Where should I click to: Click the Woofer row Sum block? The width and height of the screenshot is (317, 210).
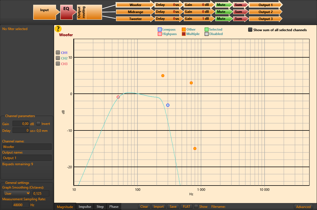(241, 5)
